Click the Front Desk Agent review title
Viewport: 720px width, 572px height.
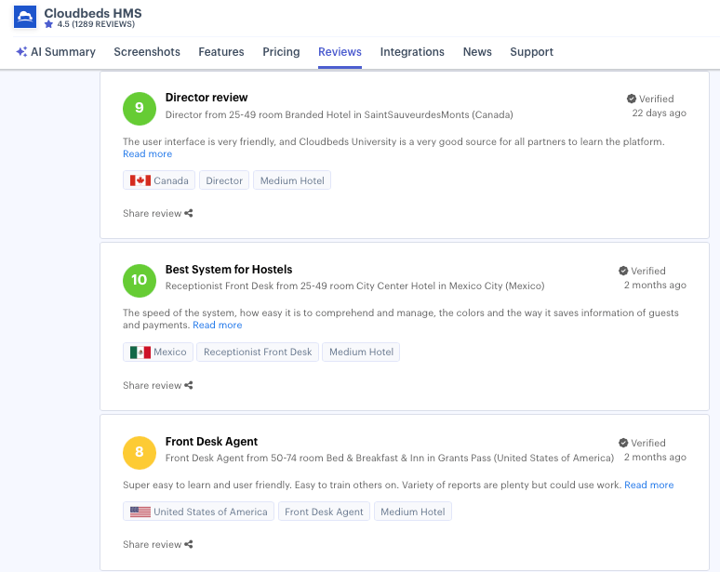tap(211, 442)
